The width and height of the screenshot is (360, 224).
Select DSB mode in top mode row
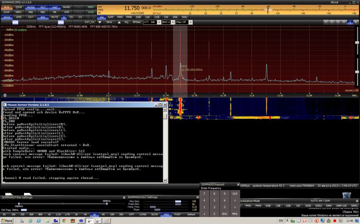[x=138, y=17]
